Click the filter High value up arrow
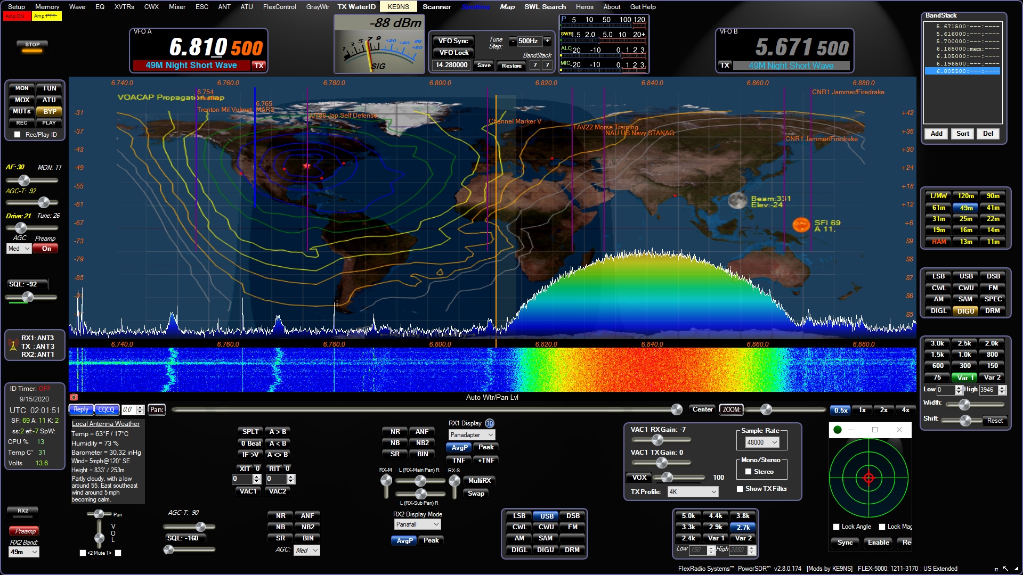The height and width of the screenshot is (575, 1023). pyautogui.click(x=1002, y=387)
